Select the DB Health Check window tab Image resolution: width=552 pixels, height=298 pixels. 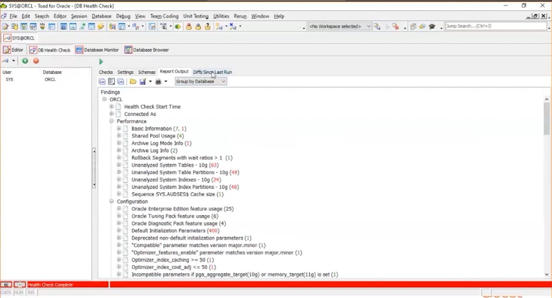(50, 50)
